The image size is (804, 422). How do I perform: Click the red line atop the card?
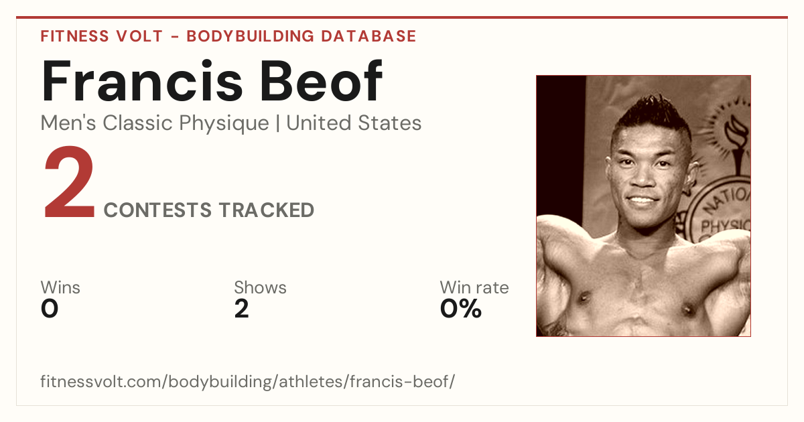tap(402, 17)
